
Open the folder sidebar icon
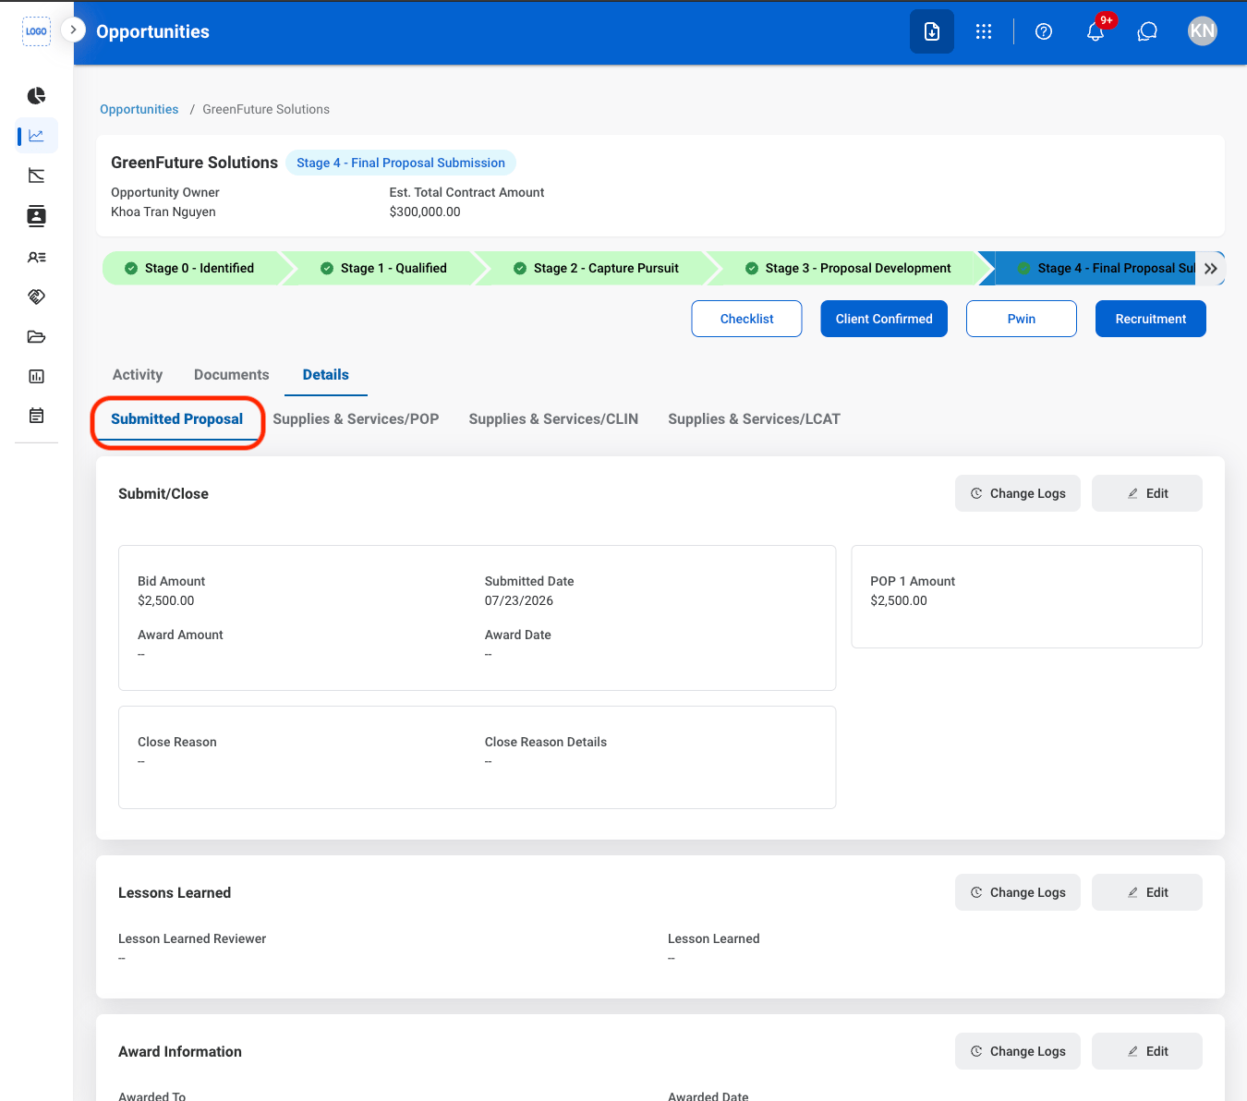(x=36, y=336)
